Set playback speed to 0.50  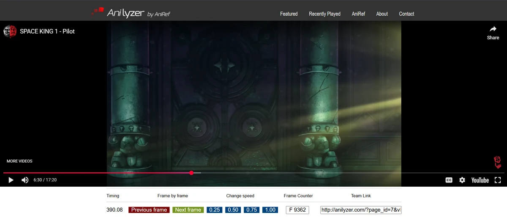pyautogui.click(x=233, y=210)
